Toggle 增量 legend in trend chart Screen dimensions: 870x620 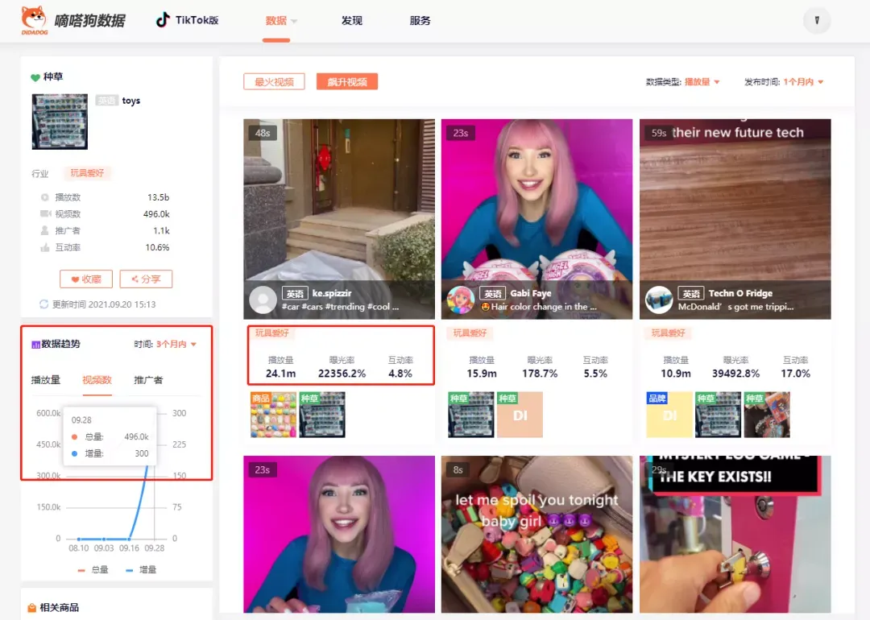tap(141, 569)
